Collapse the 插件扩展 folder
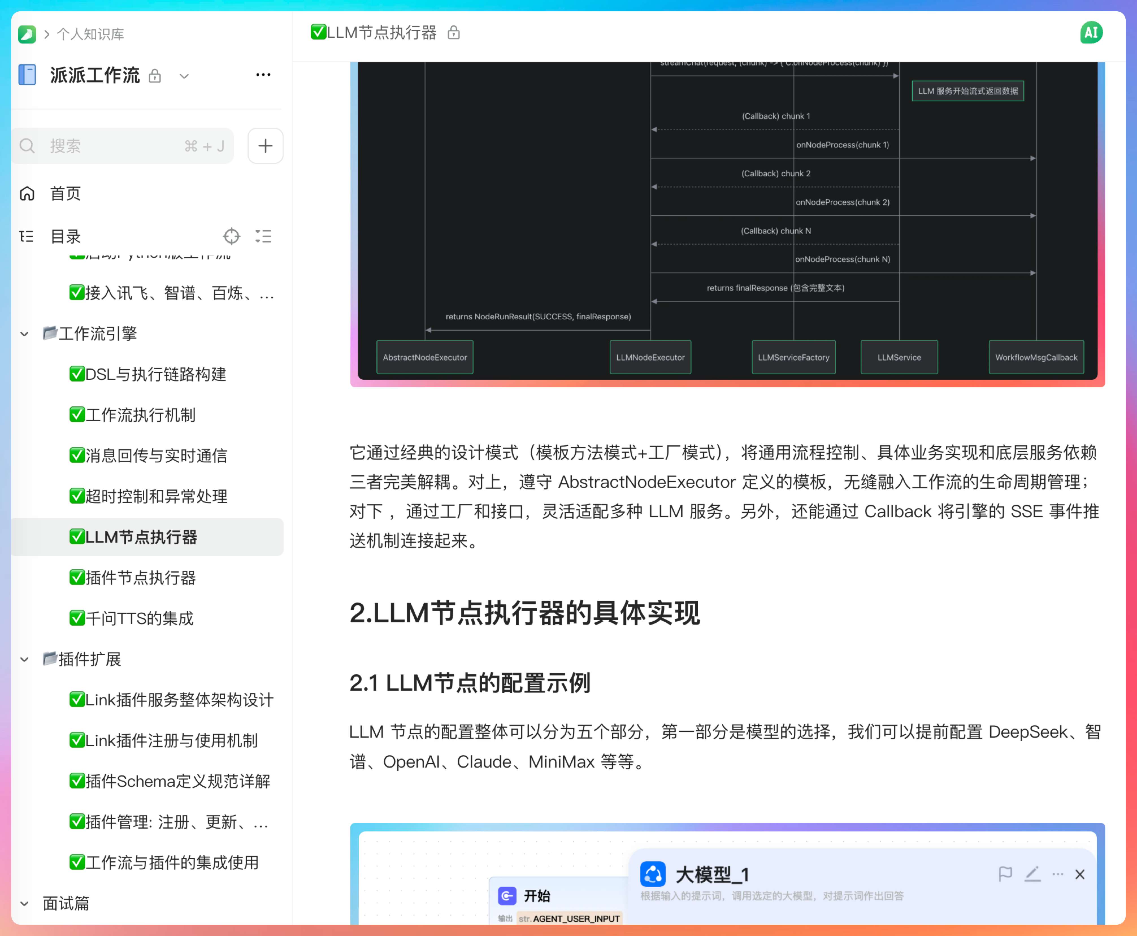 point(24,659)
